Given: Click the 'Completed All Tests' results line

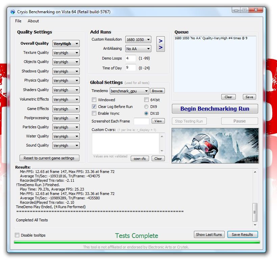Looking at the screenshot, I should coord(32,220).
